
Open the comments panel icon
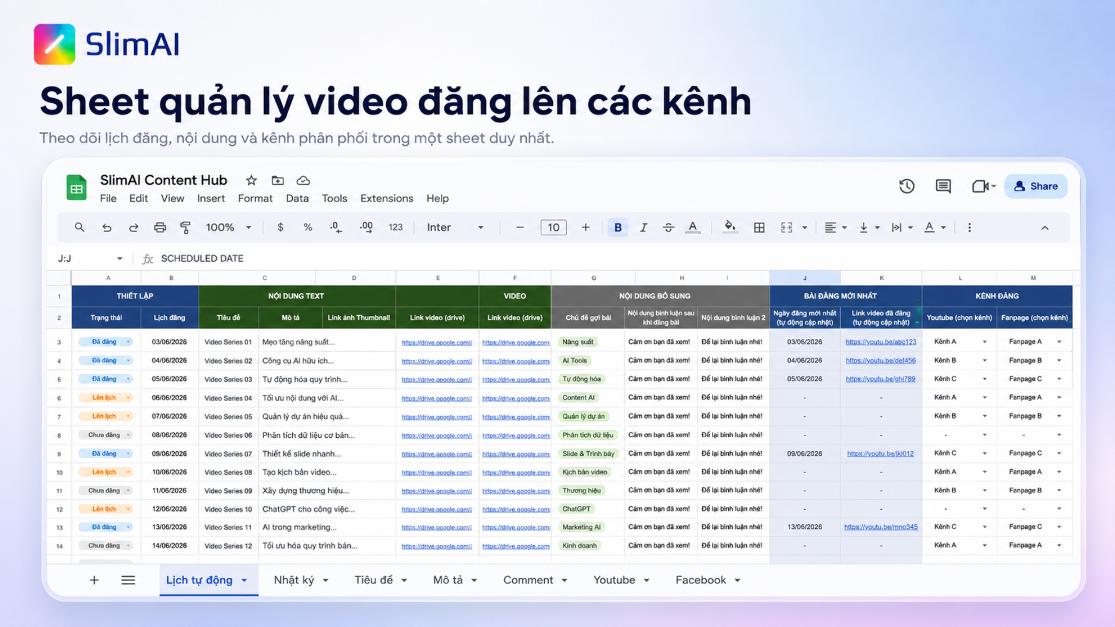[x=943, y=186]
